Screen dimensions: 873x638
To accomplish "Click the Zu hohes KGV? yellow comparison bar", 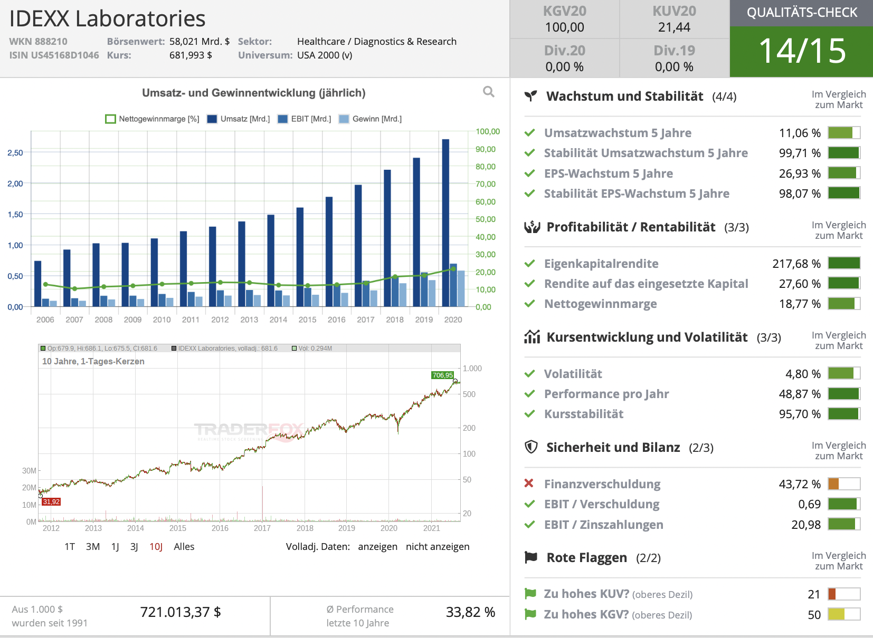I will tap(844, 614).
